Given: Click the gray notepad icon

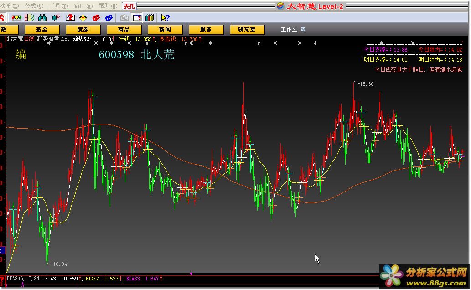Looking at the screenshot, I should [124, 18].
